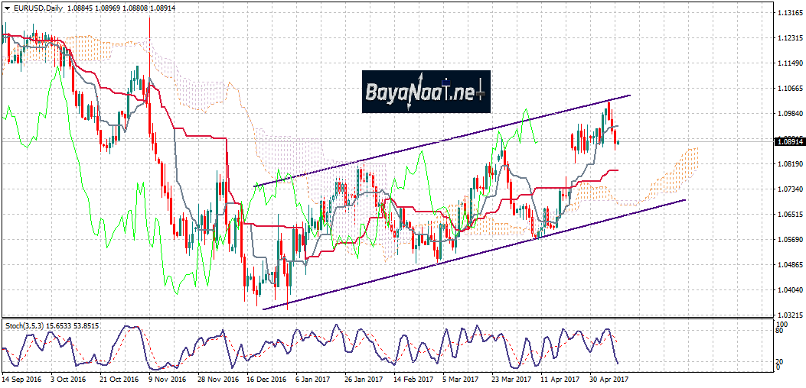Click the 14 Sep 2016 date label
This screenshot has height=388, width=806.
point(21,378)
